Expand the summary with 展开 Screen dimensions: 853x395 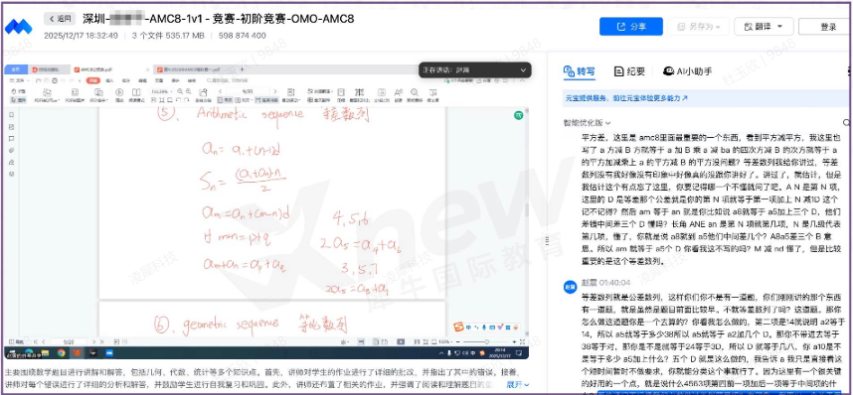click(x=517, y=385)
